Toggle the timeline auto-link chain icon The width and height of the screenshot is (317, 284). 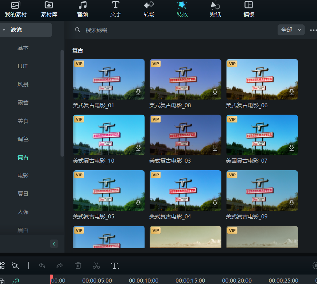click(x=16, y=281)
